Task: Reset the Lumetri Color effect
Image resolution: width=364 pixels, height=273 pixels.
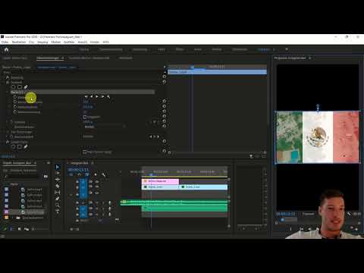Action: coord(165,141)
